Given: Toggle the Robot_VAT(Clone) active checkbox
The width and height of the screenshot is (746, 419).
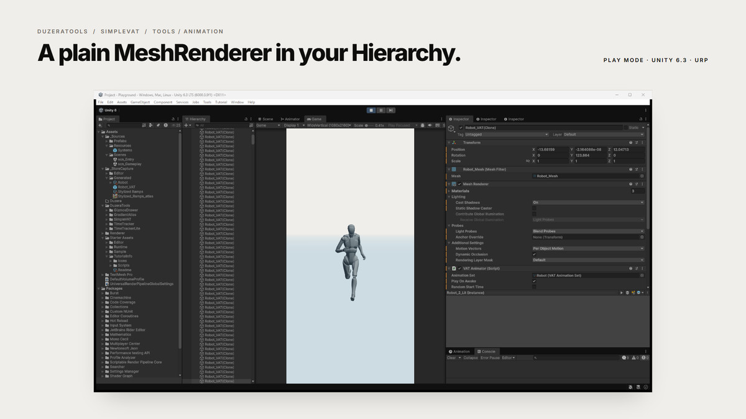Looking at the screenshot, I should (x=461, y=127).
